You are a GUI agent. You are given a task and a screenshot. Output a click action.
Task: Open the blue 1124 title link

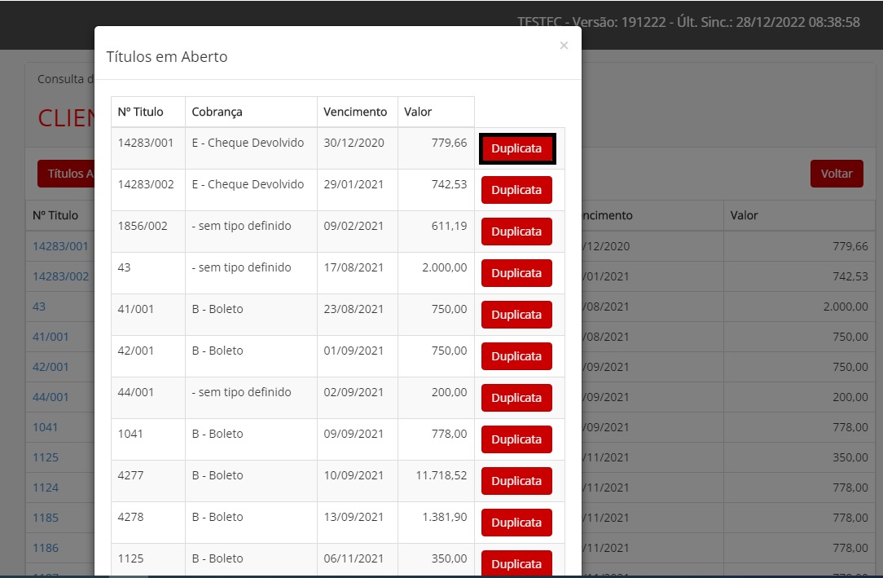click(46, 488)
